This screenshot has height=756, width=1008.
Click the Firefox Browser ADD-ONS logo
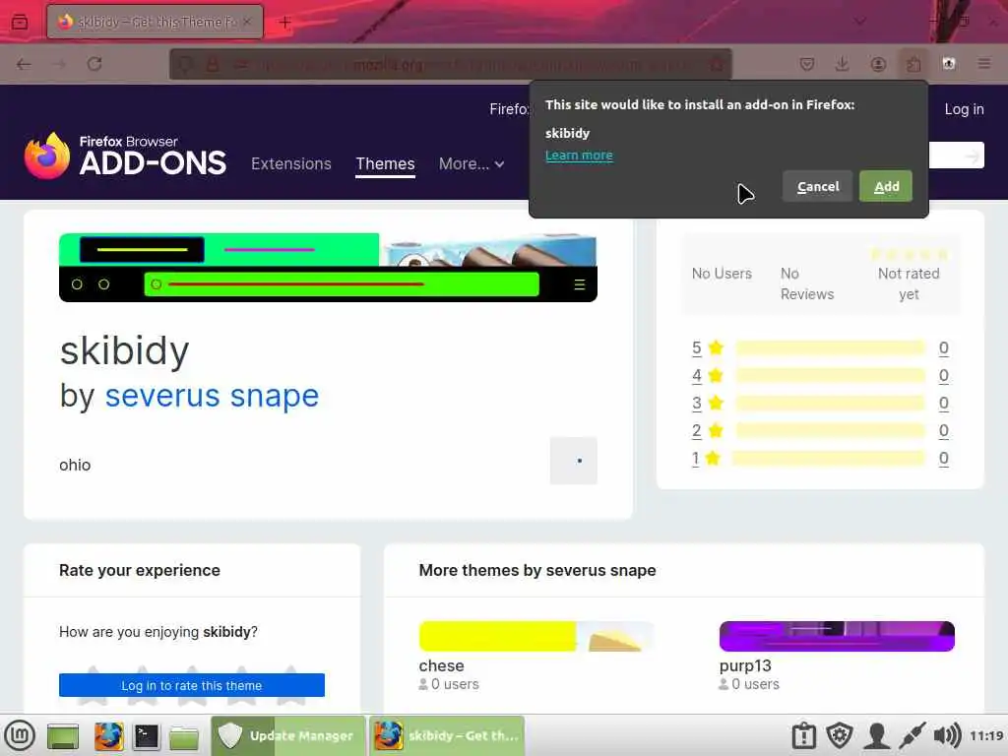[125, 156]
